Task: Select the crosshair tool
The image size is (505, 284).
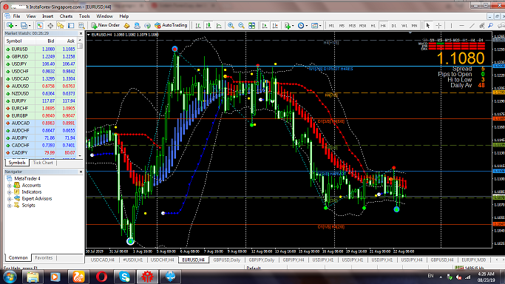Action: pyautogui.click(x=438, y=25)
